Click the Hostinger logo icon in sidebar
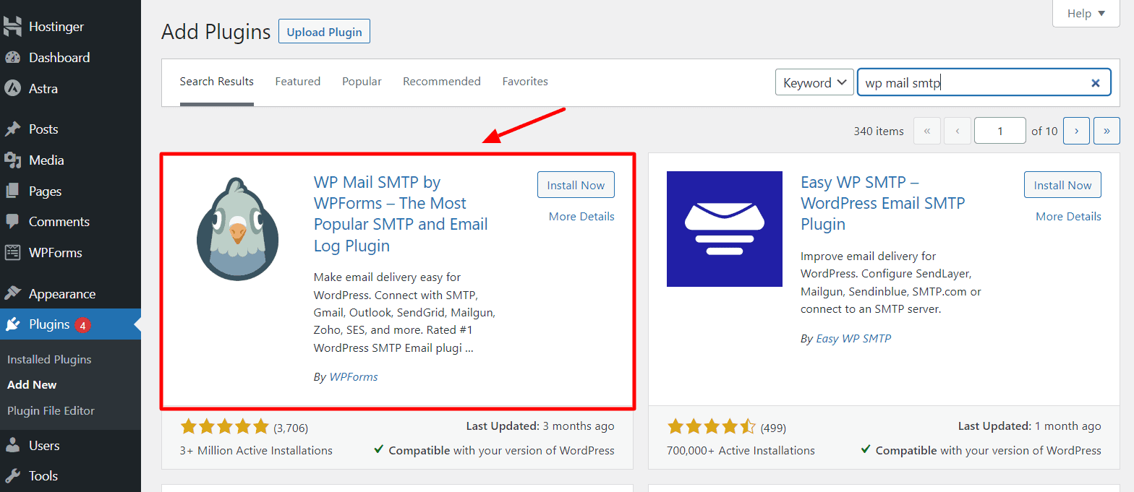Image resolution: width=1134 pixels, height=492 pixels. (x=12, y=27)
